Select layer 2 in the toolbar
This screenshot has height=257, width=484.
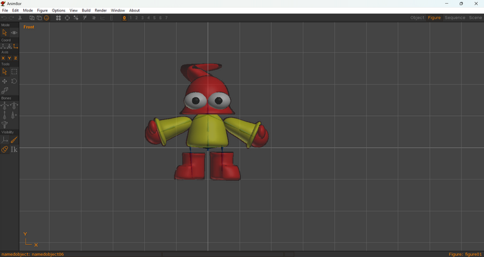tap(137, 18)
